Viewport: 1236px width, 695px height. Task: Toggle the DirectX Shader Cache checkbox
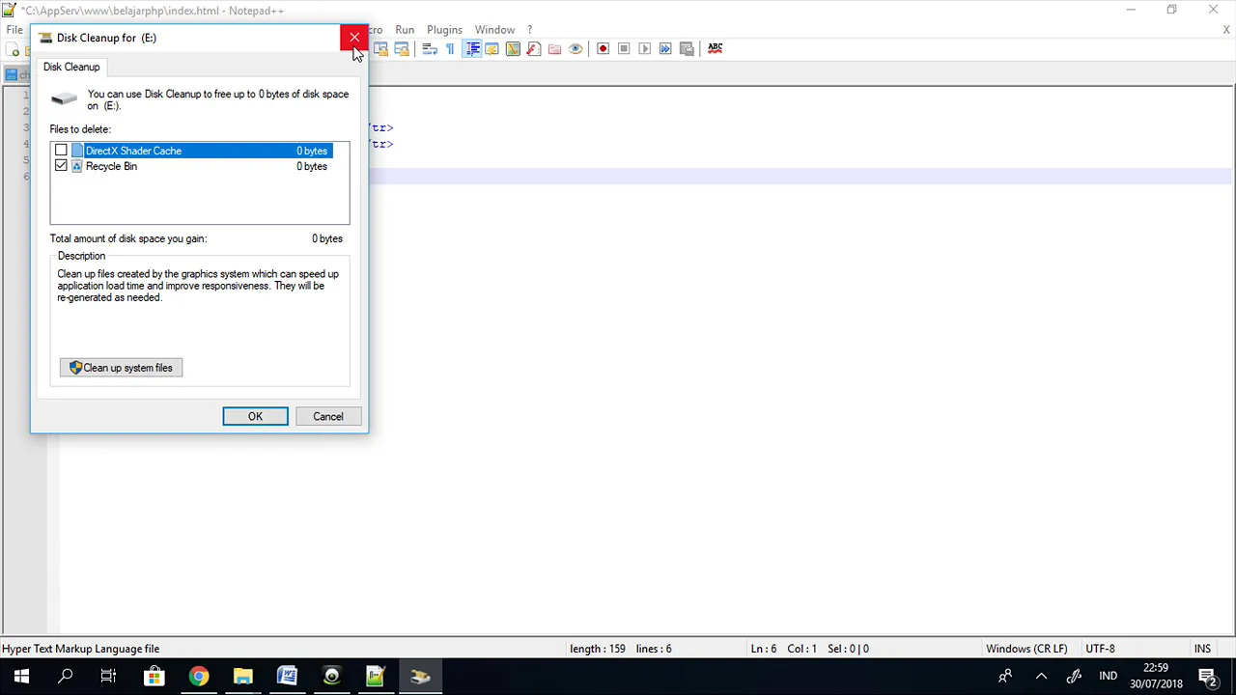click(61, 151)
